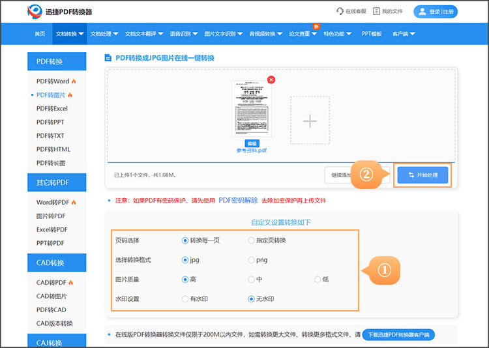
Task: Click the flame icon beside PDF转Word
Action: [x=74, y=81]
